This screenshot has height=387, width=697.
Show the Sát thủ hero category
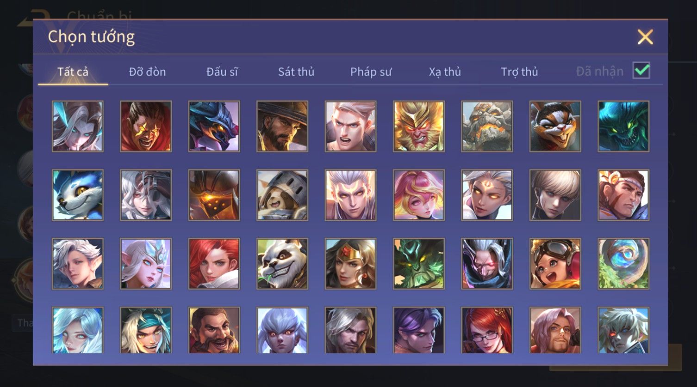click(x=296, y=72)
